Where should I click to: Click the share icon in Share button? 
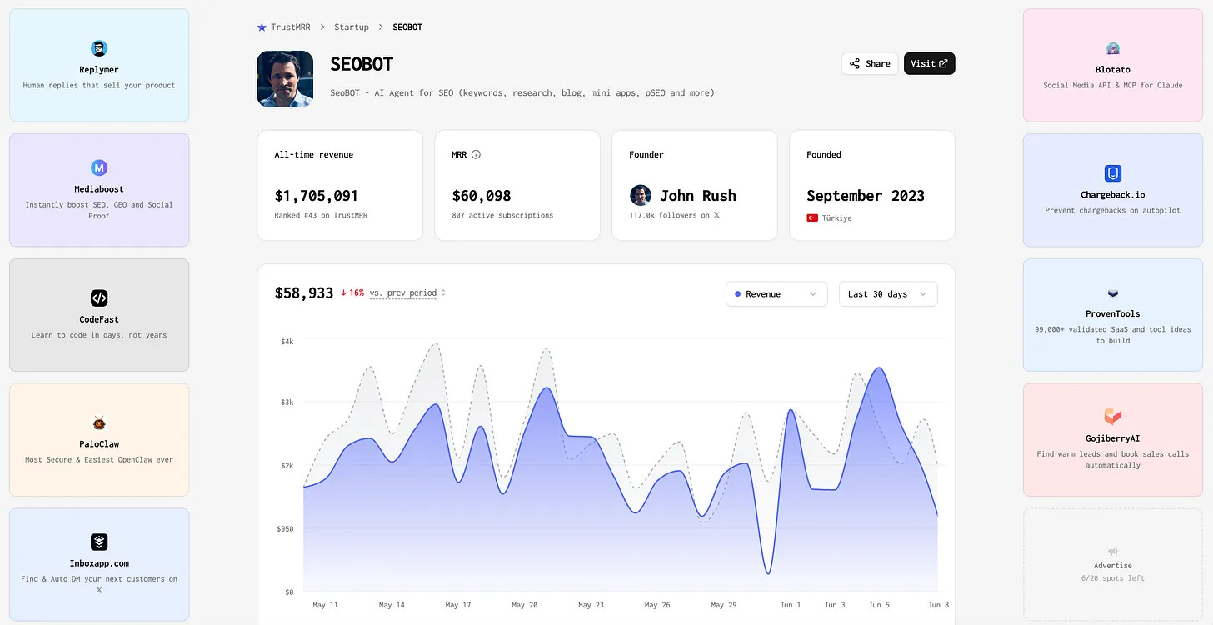[855, 63]
